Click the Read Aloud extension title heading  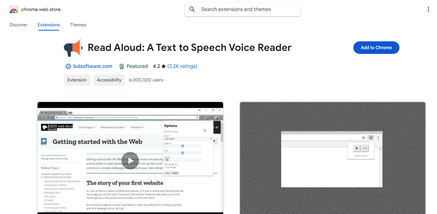coord(190,48)
